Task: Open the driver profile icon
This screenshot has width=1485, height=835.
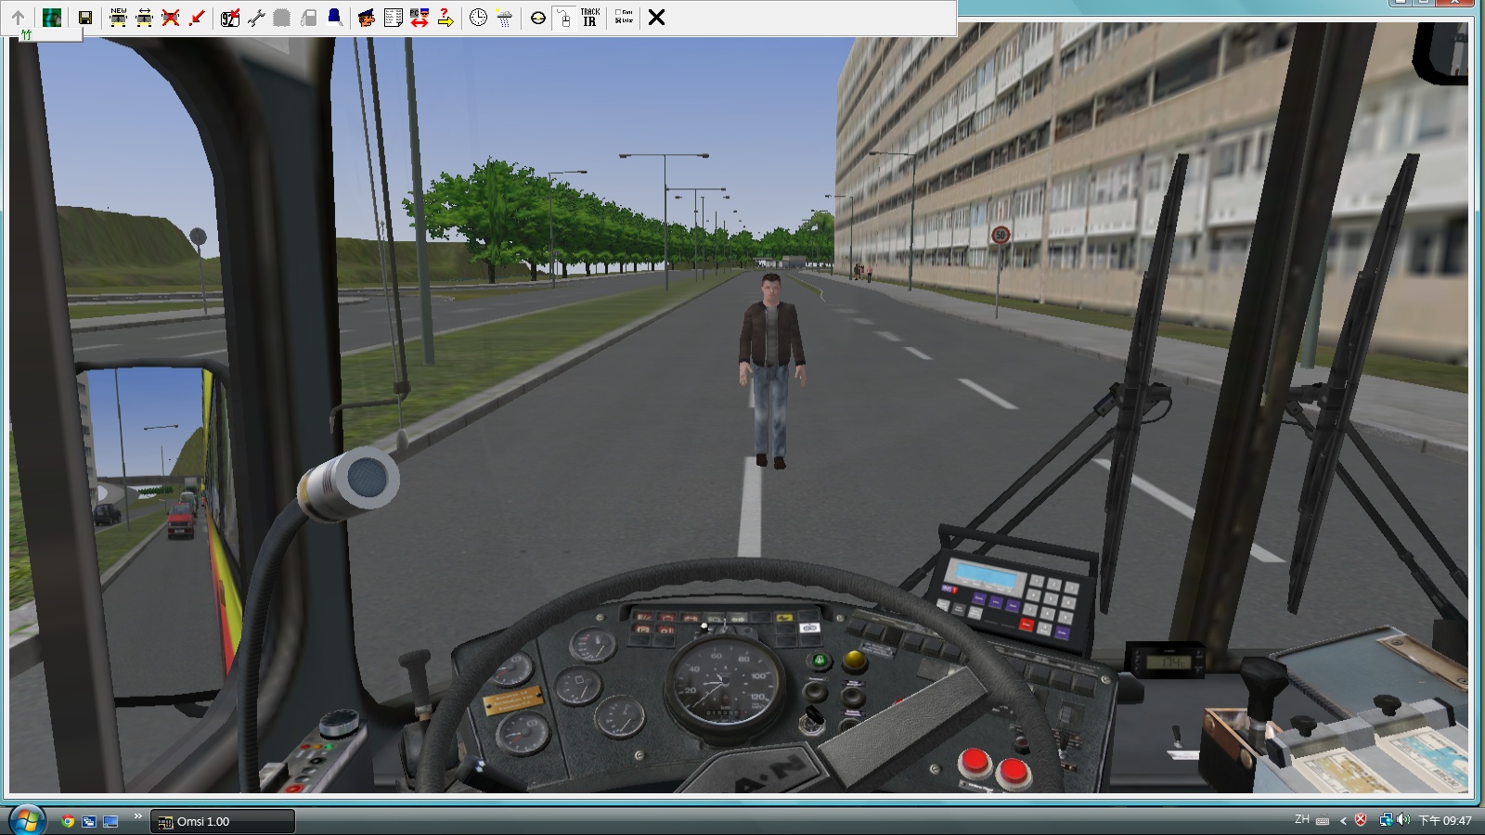Action: point(367,18)
